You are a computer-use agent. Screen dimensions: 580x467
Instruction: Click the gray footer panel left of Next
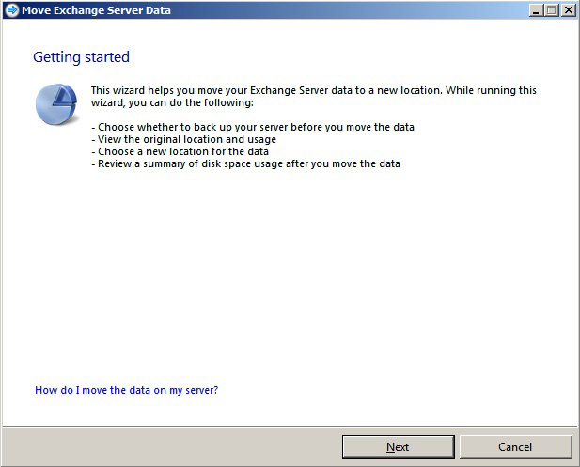[169, 445]
